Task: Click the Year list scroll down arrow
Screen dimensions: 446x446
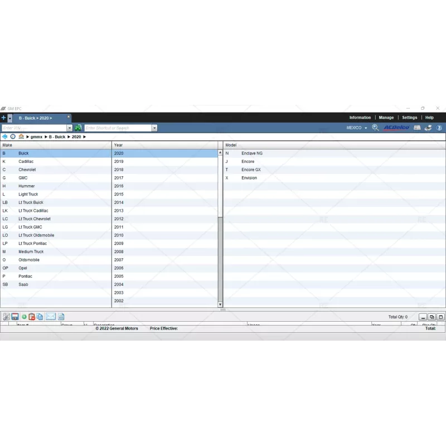Action: click(220, 304)
